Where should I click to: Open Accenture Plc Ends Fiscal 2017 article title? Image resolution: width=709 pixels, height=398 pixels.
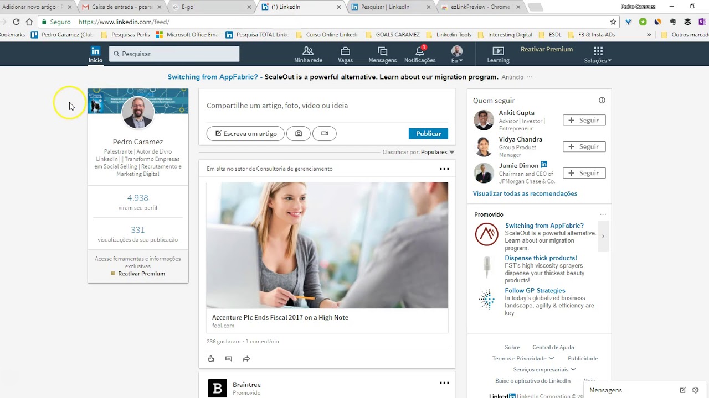pyautogui.click(x=280, y=317)
